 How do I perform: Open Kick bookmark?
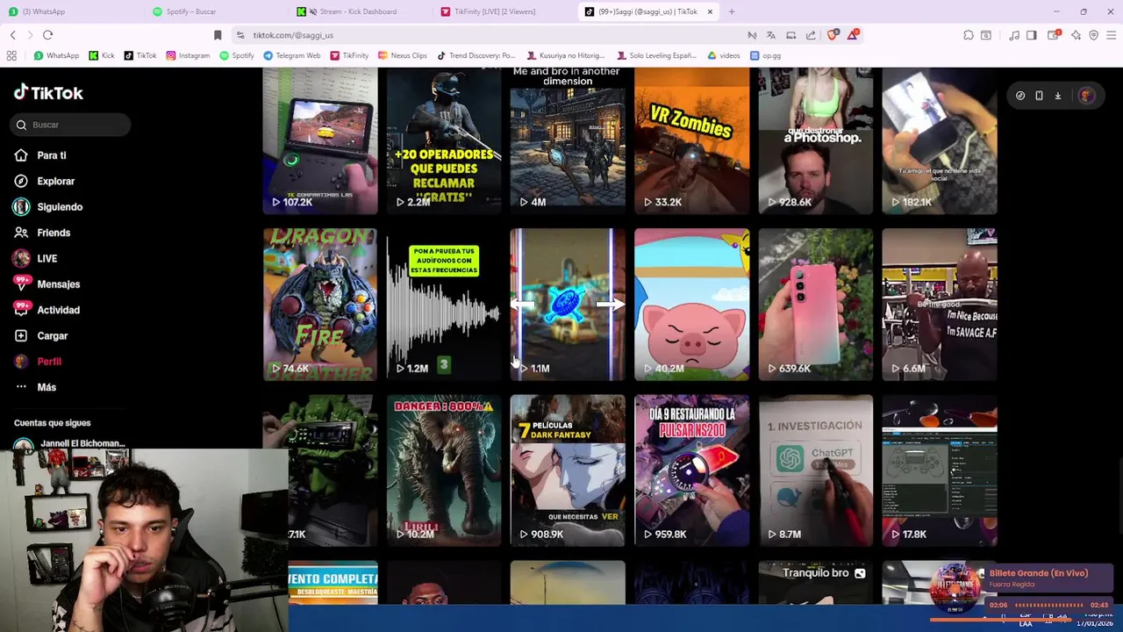point(102,55)
